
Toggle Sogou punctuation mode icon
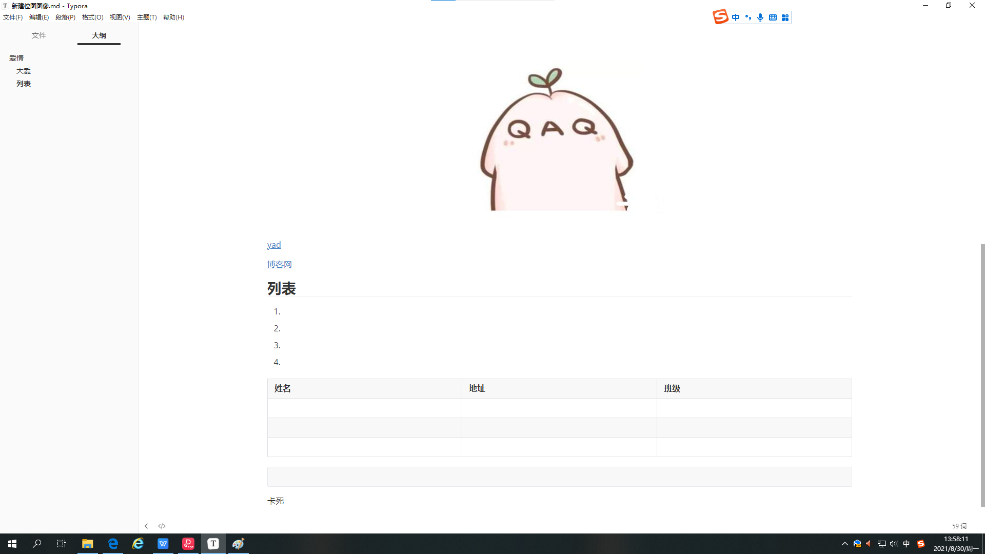click(x=748, y=17)
